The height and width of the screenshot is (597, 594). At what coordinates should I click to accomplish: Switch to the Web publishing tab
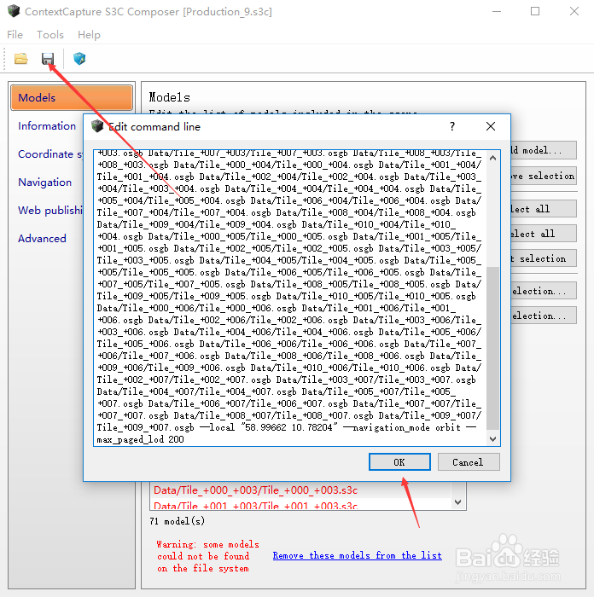click(x=49, y=210)
